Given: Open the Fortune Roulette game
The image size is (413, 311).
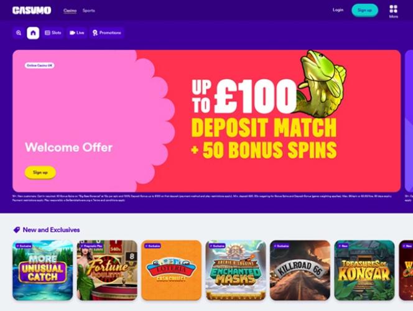Looking at the screenshot, I should [x=107, y=270].
